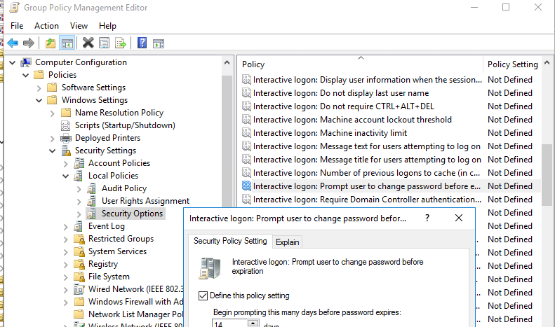Open the Help menu
Viewport: 555px width, 327px height.
107,26
